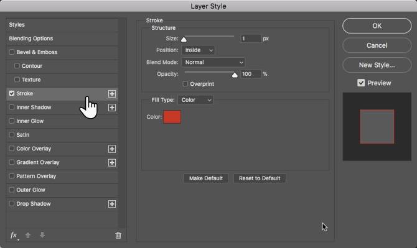Enable Pattern Overlay checkbox
Image resolution: width=417 pixels, height=248 pixels.
click(x=12, y=176)
